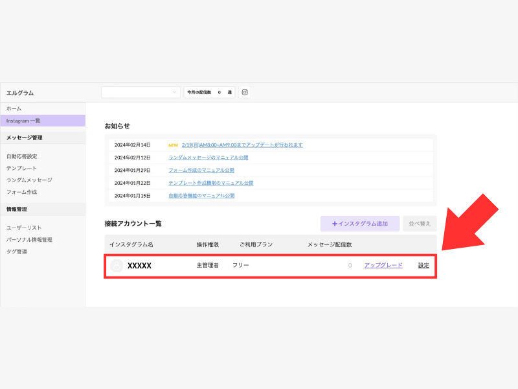Image resolution: width=518 pixels, height=389 pixels.
Task: Click the Instagram icon in top bar
Action: [245, 92]
